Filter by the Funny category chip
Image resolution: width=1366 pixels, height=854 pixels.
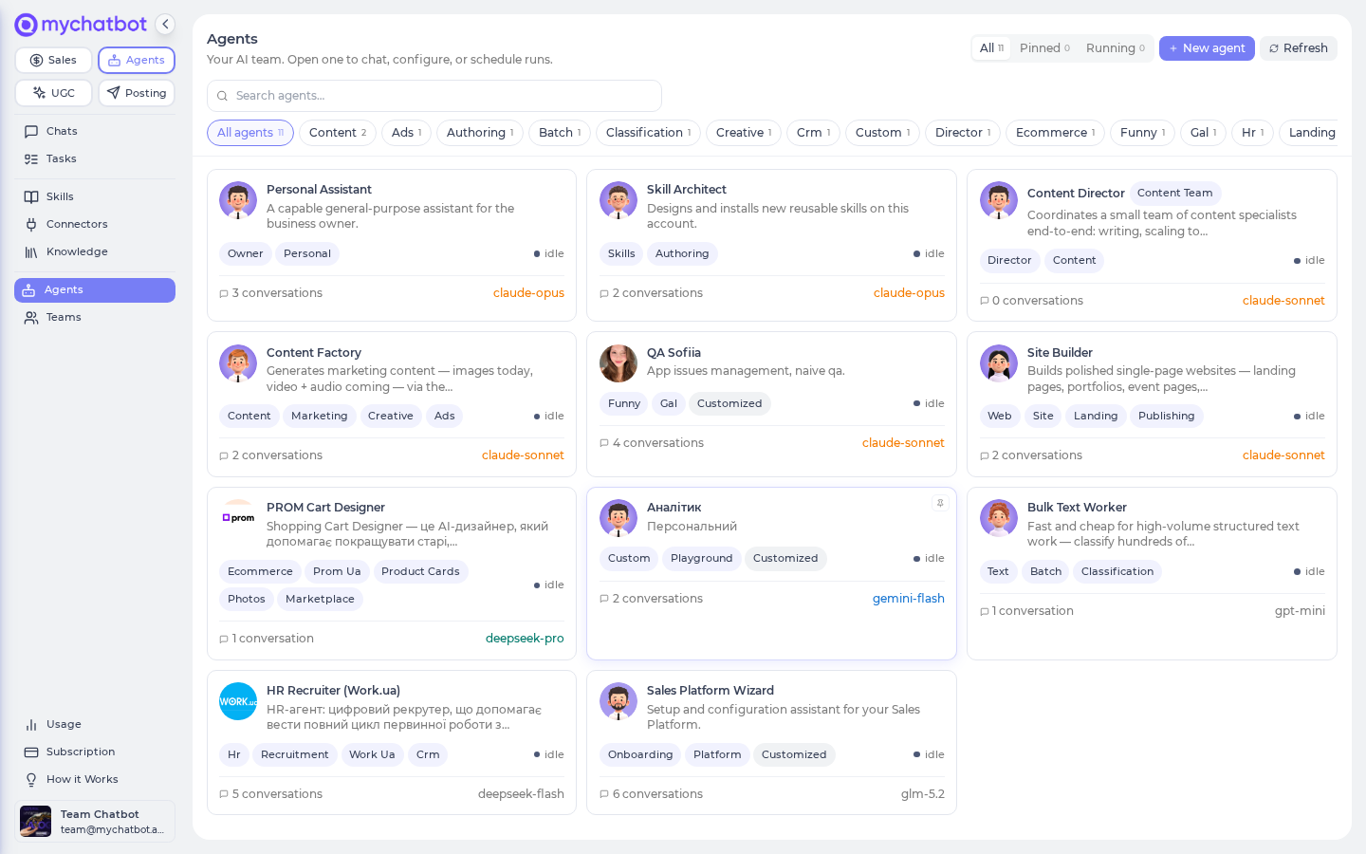[1143, 133]
